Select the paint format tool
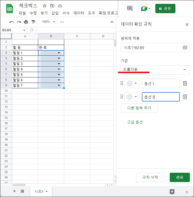Image resolution: width=194 pixels, height=197 pixels. coord(33,22)
